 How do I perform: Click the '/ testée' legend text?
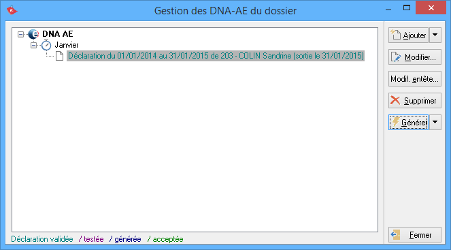pos(91,239)
